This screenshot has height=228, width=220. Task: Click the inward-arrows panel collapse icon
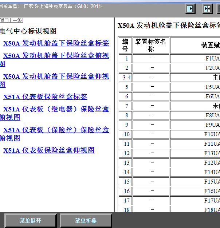coord(207,9)
